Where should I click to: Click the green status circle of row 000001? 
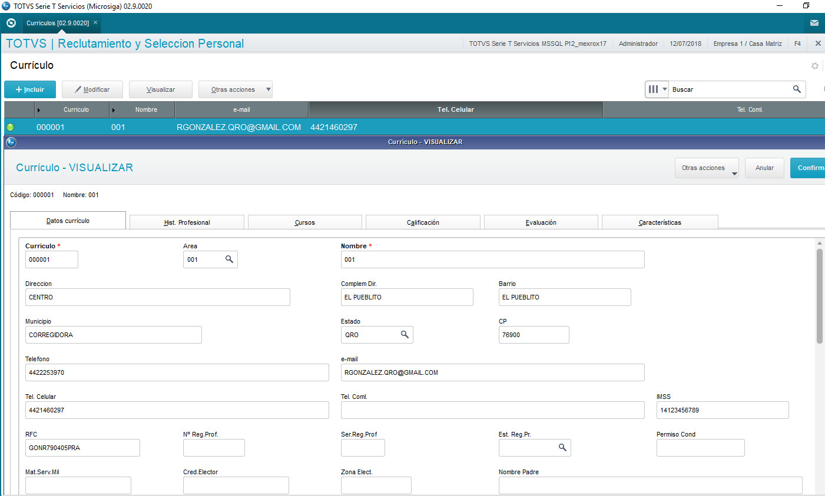click(10, 127)
